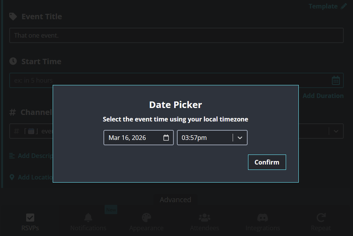Toggle the Advanced options section
Screen dimensions: 353x236
[175, 199]
